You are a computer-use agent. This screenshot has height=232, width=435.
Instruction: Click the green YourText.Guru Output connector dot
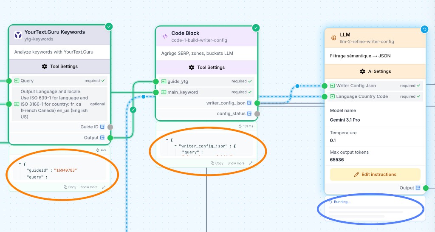(110, 138)
